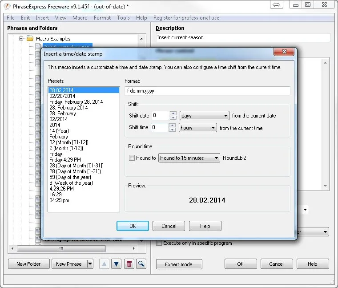Viewport: 338px width, 288px height.
Task: Click the Shift time number field
Action: (160, 127)
